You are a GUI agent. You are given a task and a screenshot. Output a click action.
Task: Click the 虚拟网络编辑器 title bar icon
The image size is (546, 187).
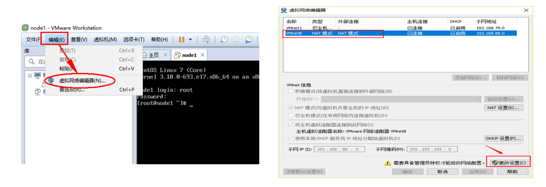(283, 10)
